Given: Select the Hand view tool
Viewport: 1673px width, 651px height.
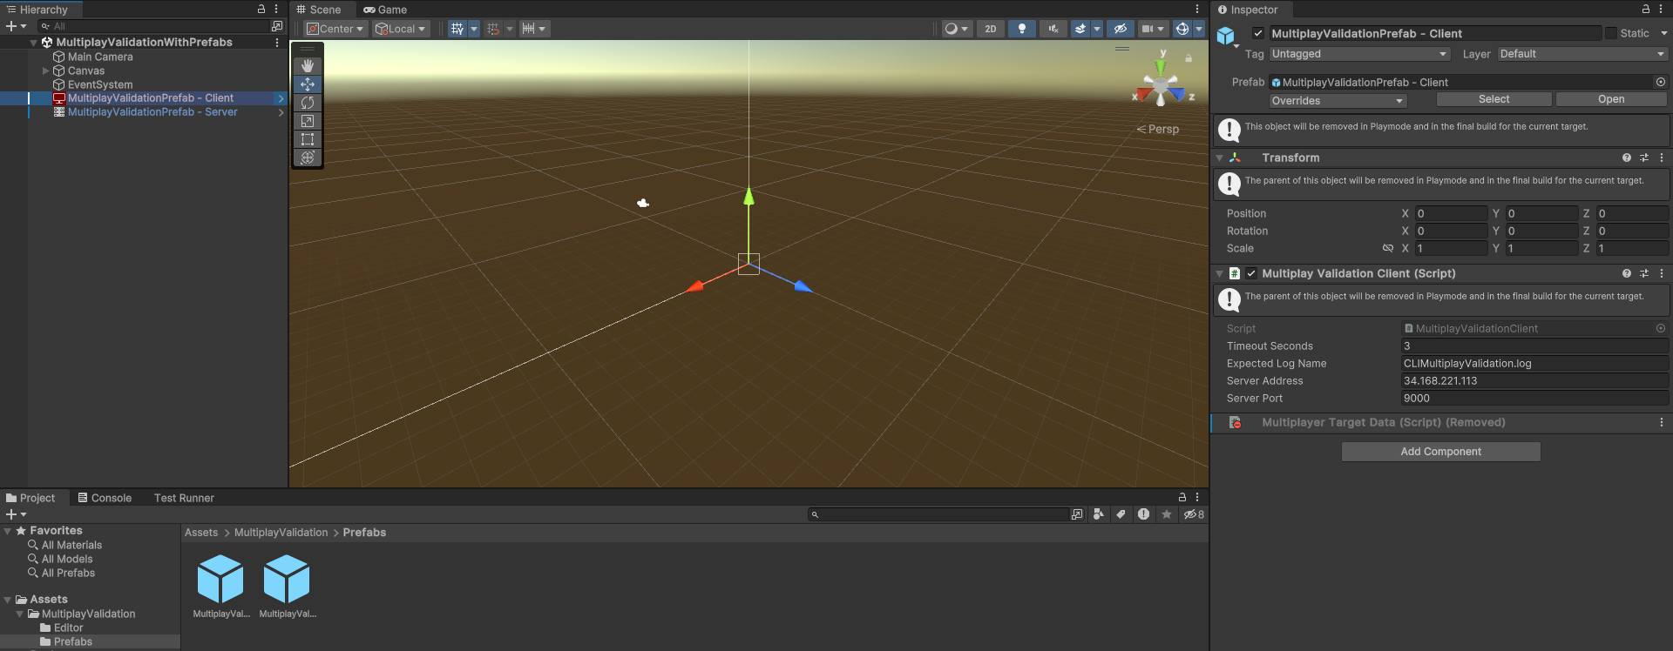Looking at the screenshot, I should click(308, 66).
